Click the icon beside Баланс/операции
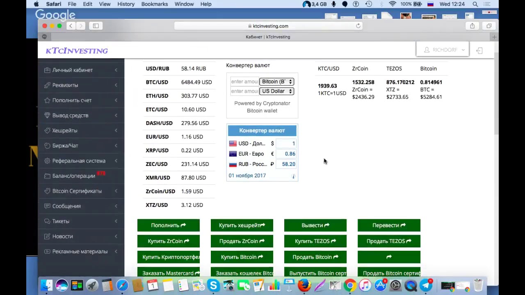The image size is (525, 295). tap(47, 176)
